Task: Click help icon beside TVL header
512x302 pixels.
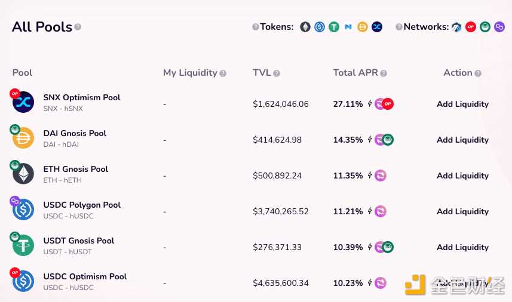Action: point(277,73)
